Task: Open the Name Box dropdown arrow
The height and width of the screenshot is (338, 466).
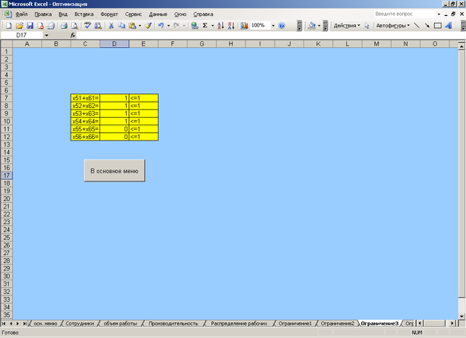Action: coord(46,35)
